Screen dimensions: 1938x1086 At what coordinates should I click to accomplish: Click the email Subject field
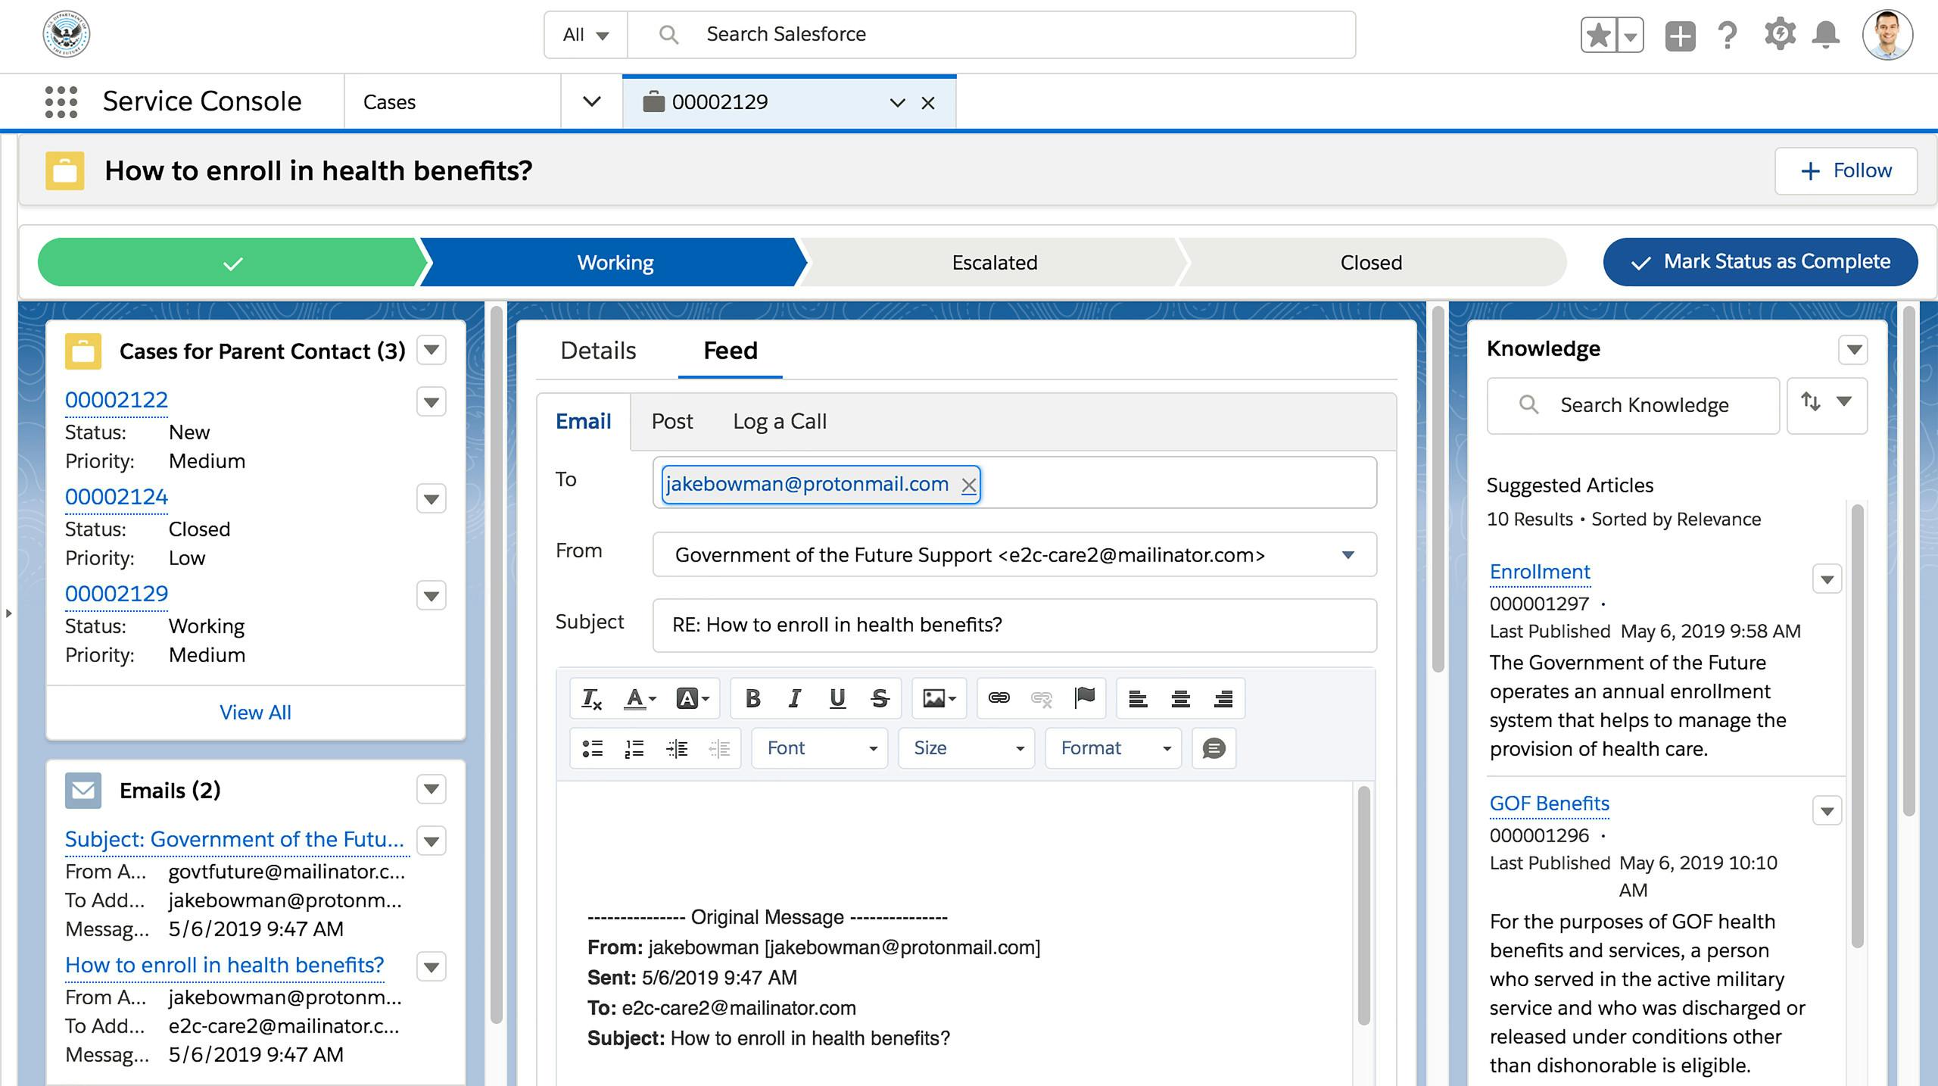click(1014, 625)
